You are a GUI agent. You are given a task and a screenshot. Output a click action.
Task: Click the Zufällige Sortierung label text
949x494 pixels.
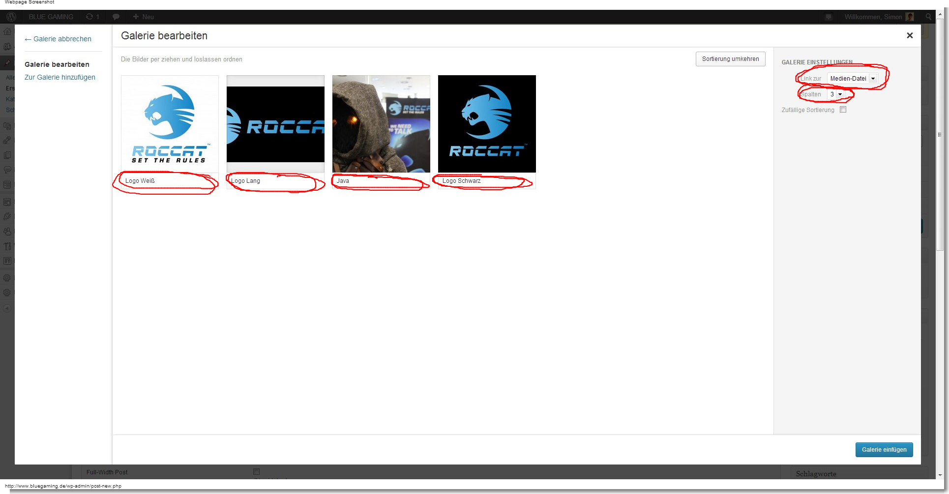pos(808,110)
